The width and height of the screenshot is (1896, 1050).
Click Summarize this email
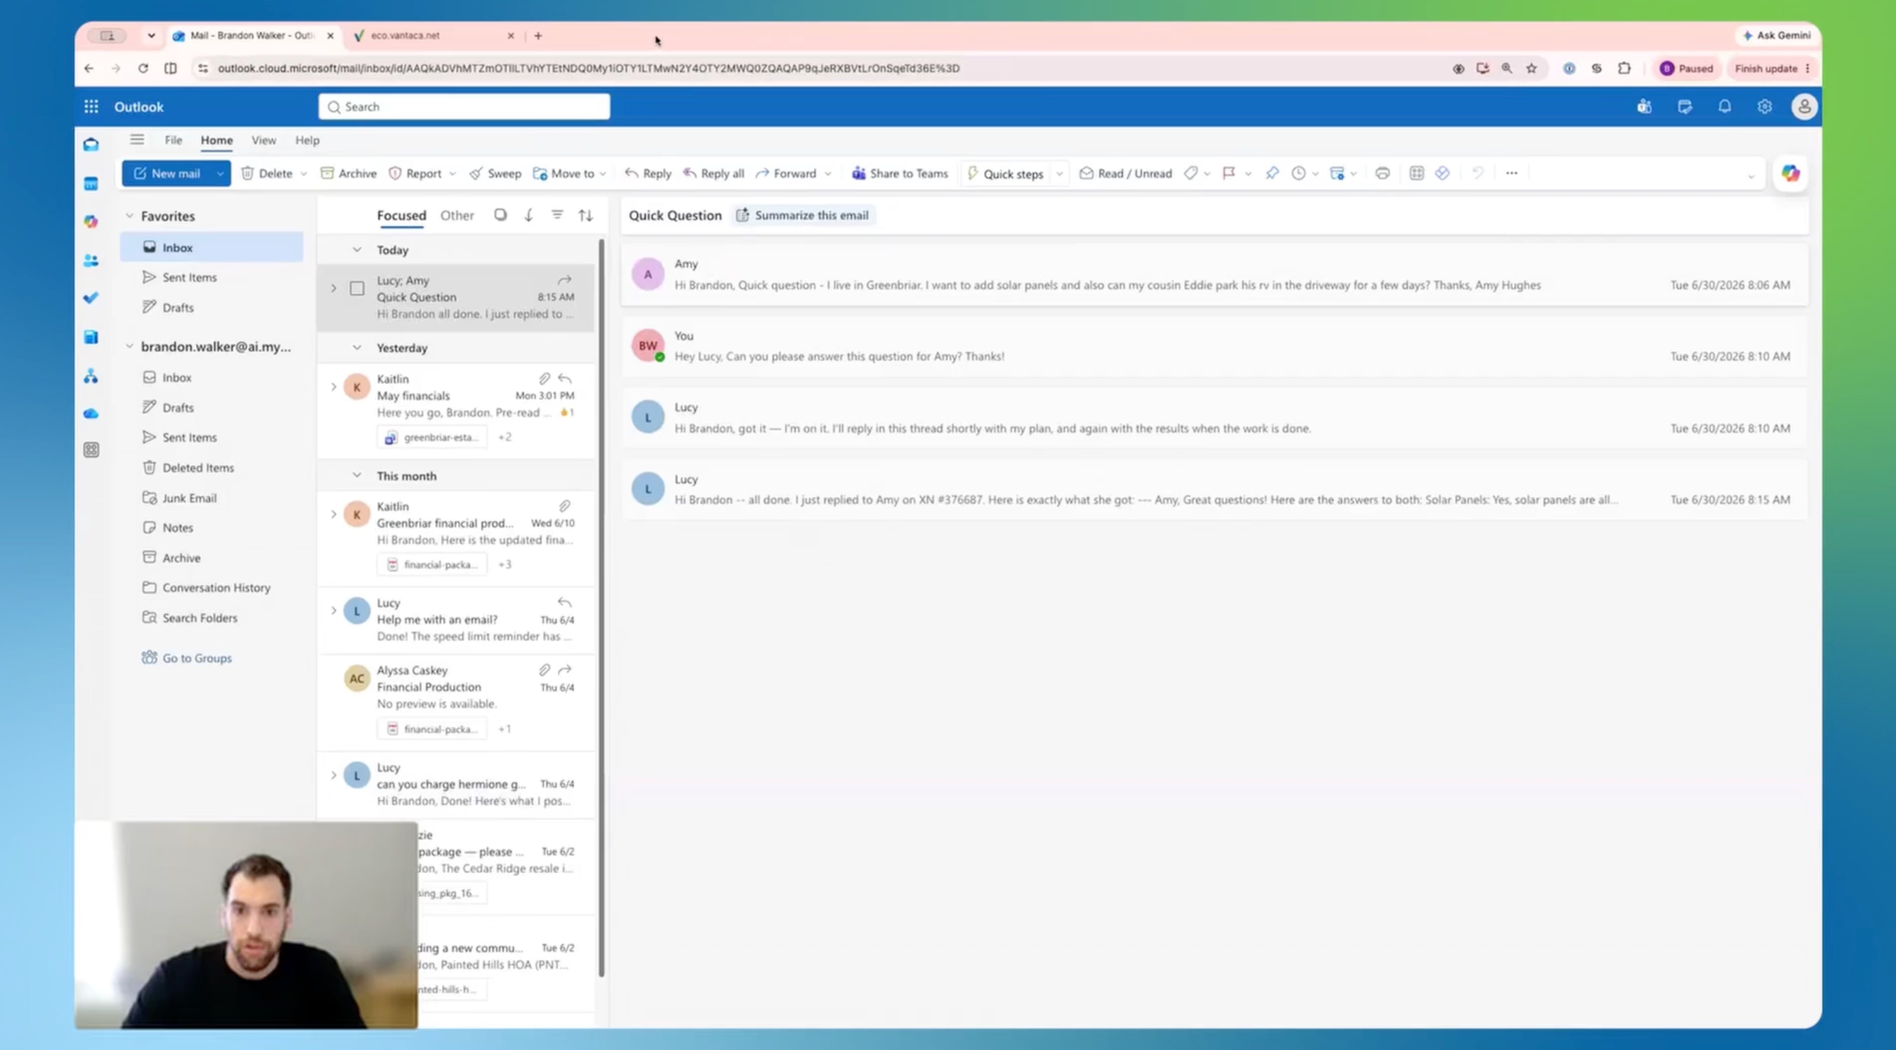803,215
